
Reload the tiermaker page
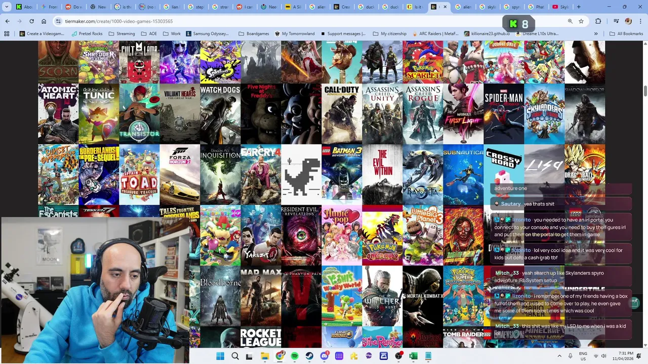click(31, 21)
